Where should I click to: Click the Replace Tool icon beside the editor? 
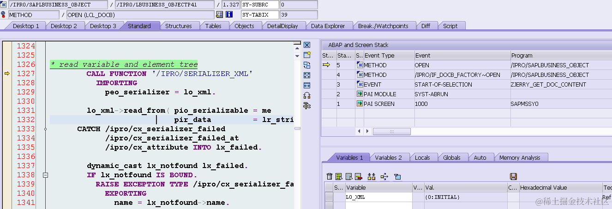[x=307, y=65]
